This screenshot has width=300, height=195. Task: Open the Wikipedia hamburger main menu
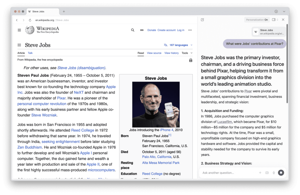19,30
